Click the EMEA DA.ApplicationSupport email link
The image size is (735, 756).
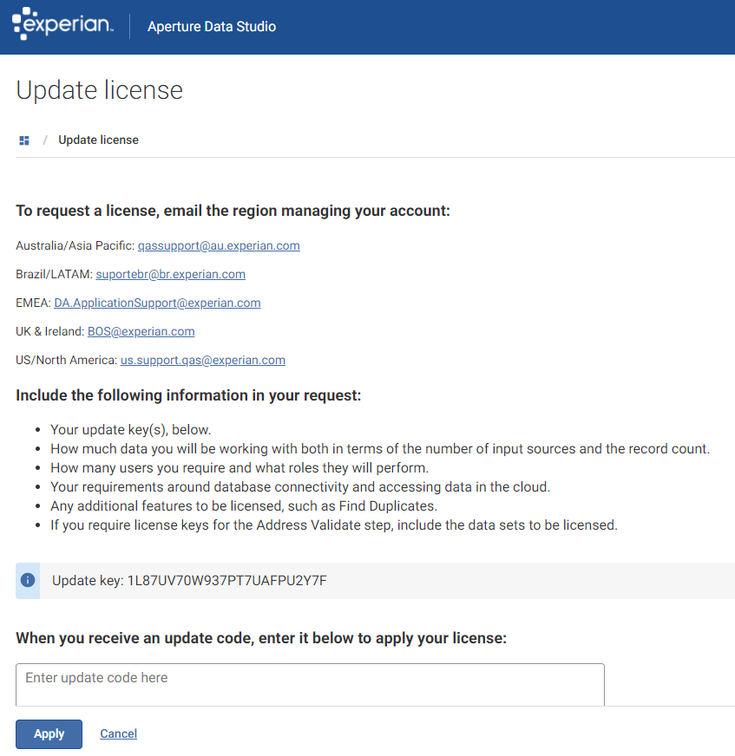point(157,303)
